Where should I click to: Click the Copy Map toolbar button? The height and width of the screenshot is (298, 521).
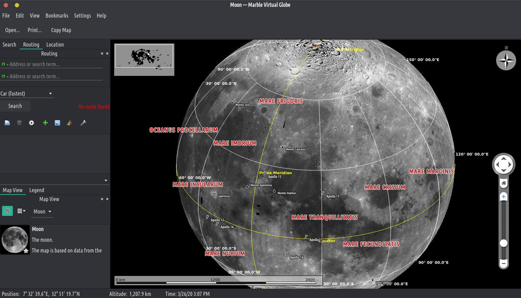(61, 30)
